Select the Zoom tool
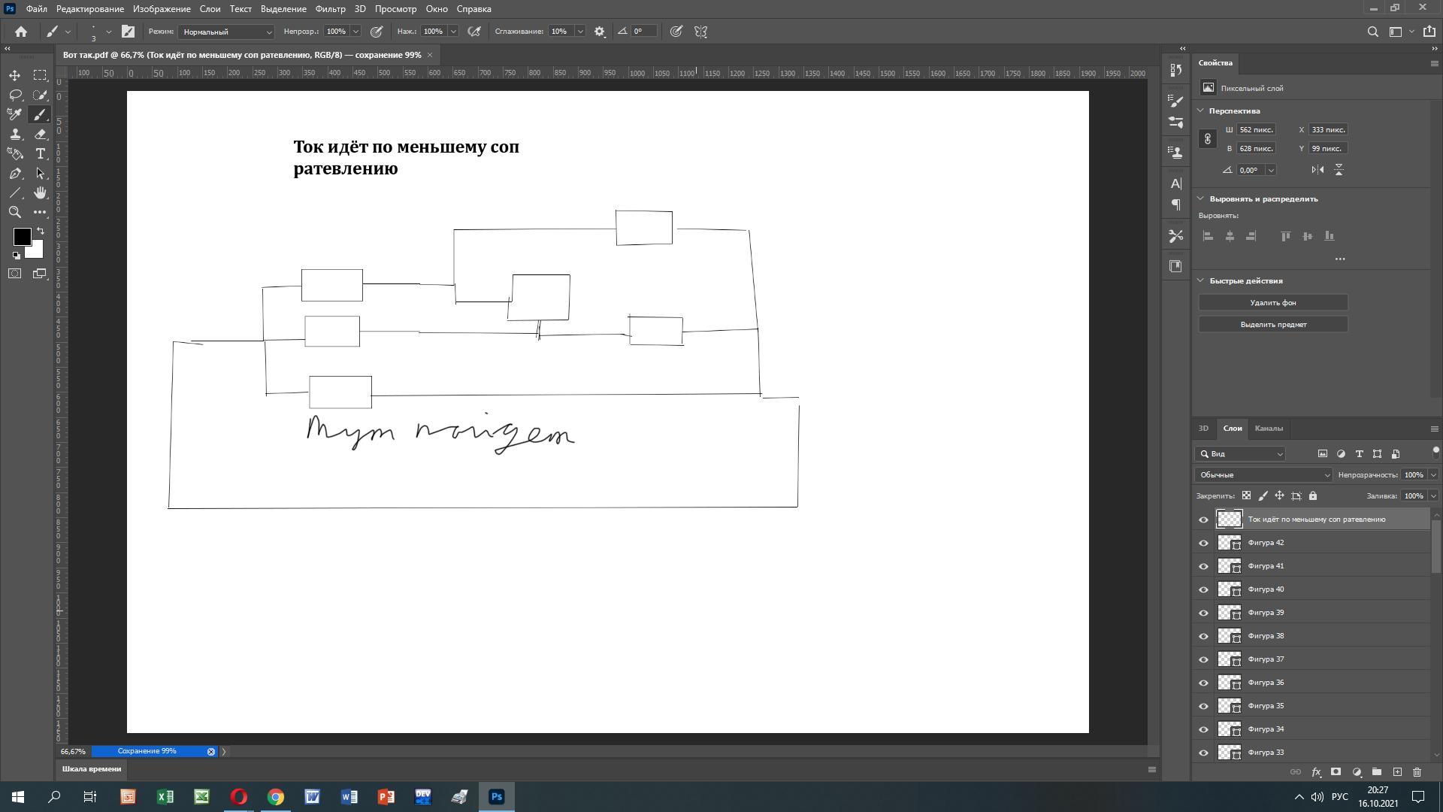Screen dimensions: 1443x812 [15, 212]
